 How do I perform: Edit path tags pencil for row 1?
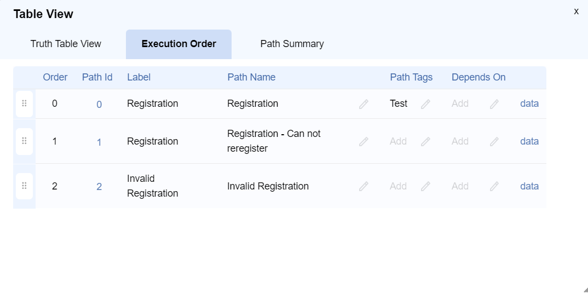point(425,142)
